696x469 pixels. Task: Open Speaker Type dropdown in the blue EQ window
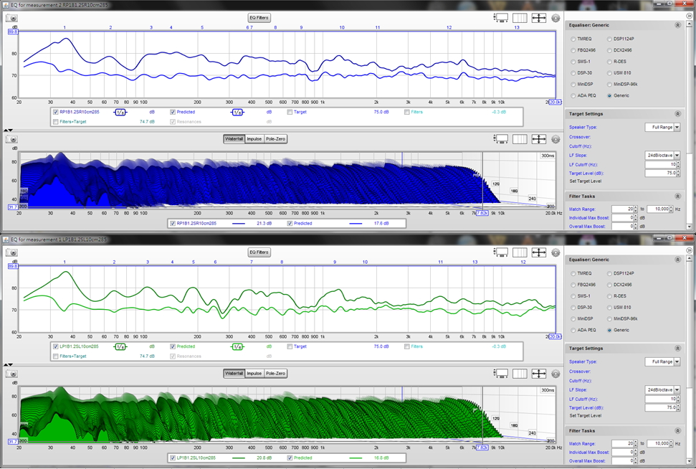(662, 127)
